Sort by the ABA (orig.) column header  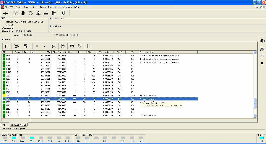[59, 52]
